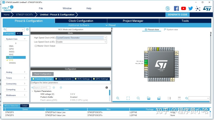The height and width of the screenshot is (120, 214).
Task: Rotate the chip clockwise icon
Action: 149,98
